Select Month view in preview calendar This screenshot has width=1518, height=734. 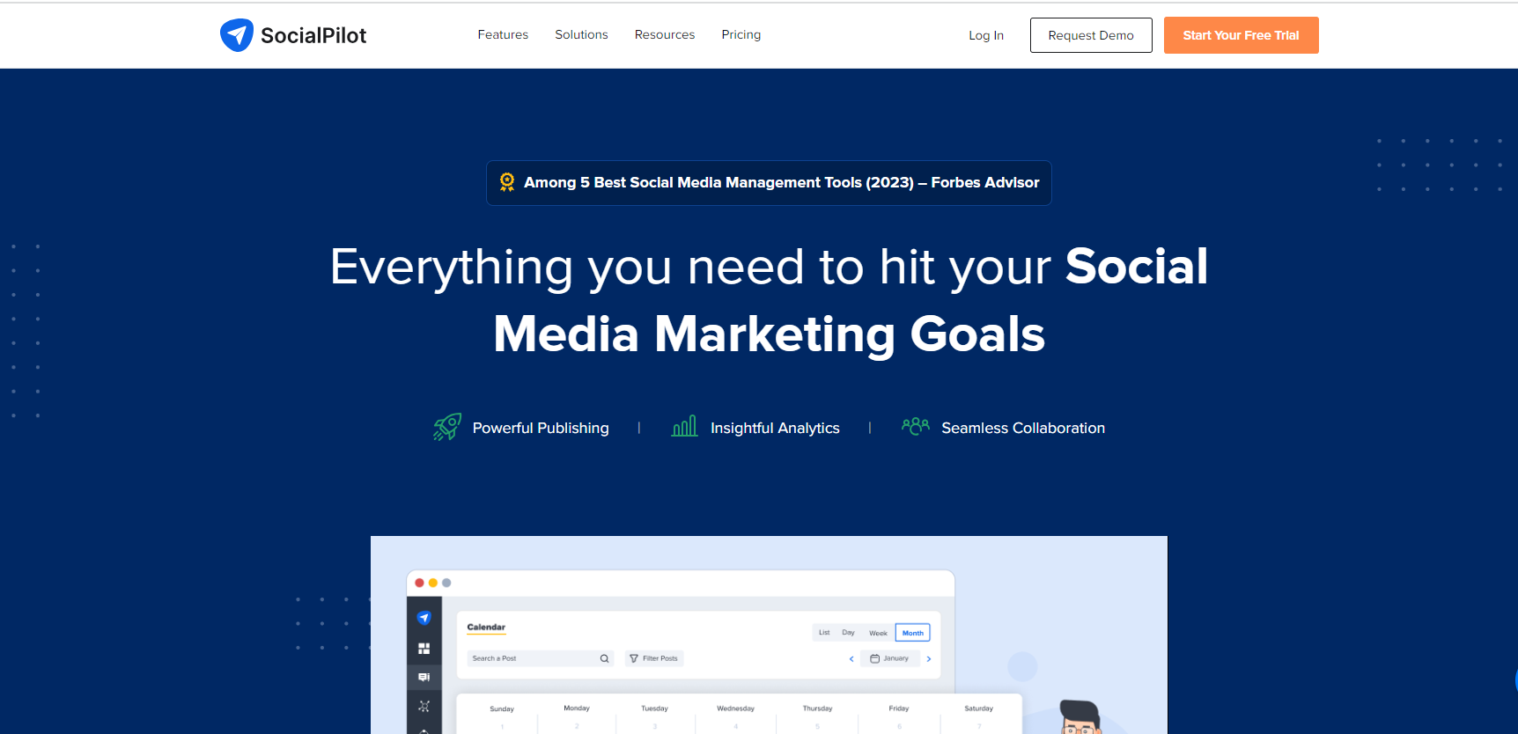[912, 633]
